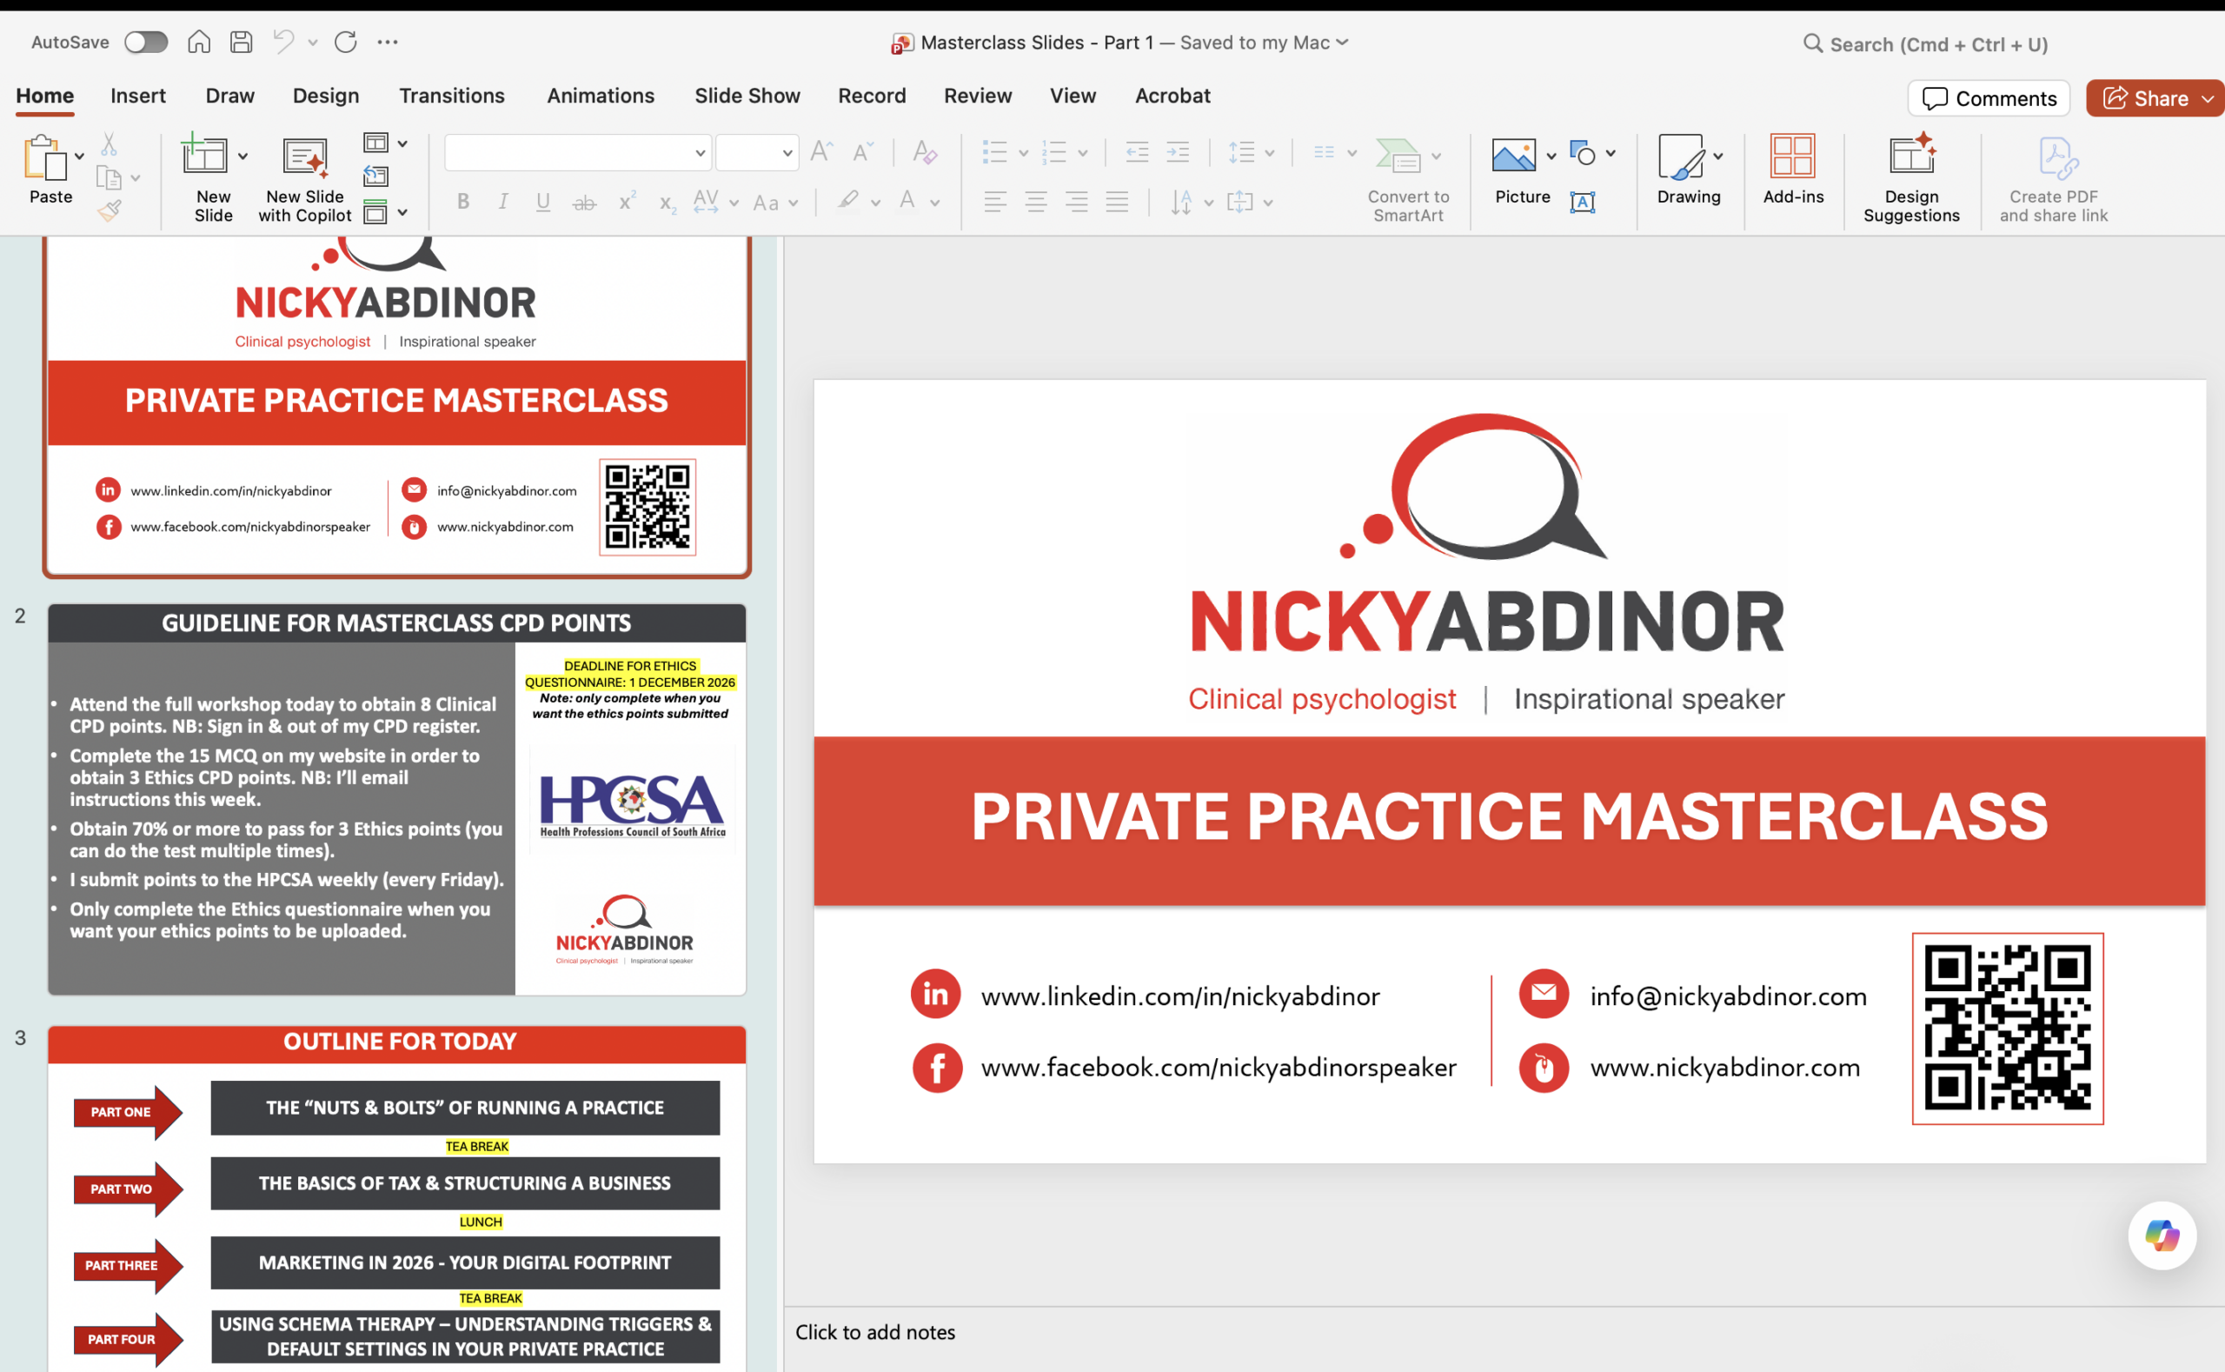2225x1372 pixels.
Task: Open the slide Layout icon menu
Action: 384,143
